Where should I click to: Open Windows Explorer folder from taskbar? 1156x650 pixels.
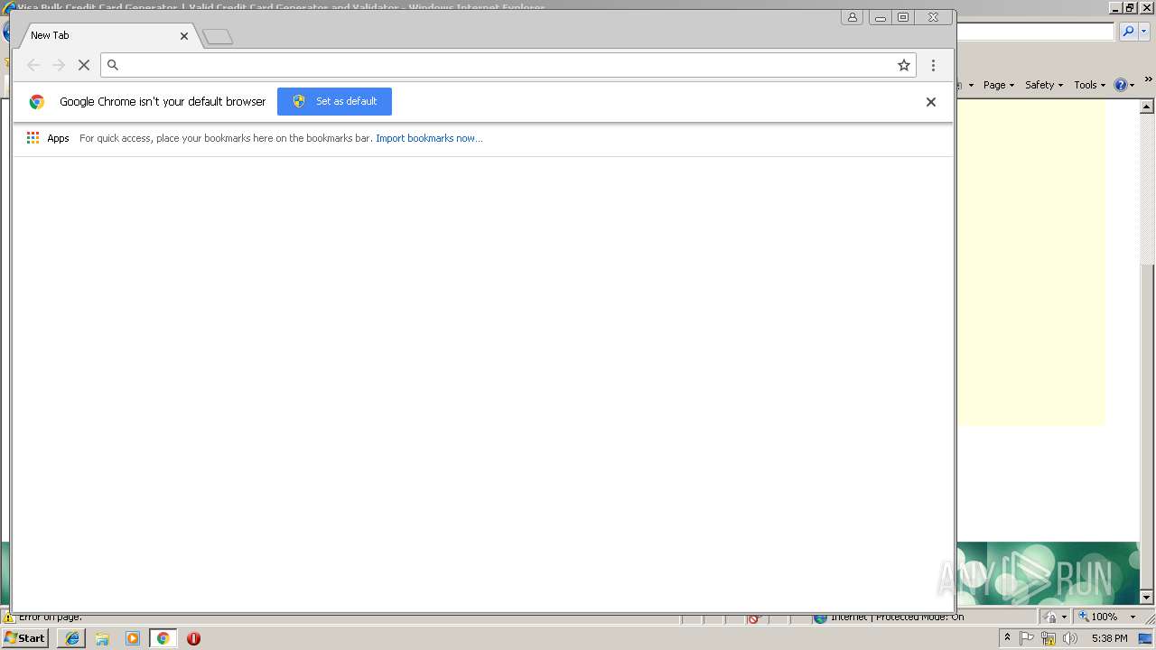click(102, 638)
